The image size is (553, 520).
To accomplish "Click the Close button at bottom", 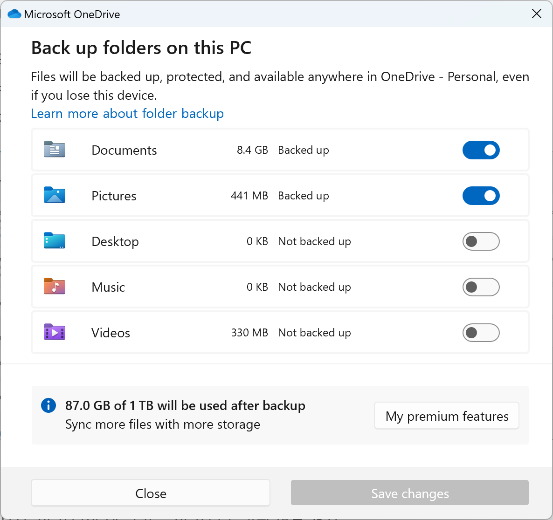I will [151, 493].
